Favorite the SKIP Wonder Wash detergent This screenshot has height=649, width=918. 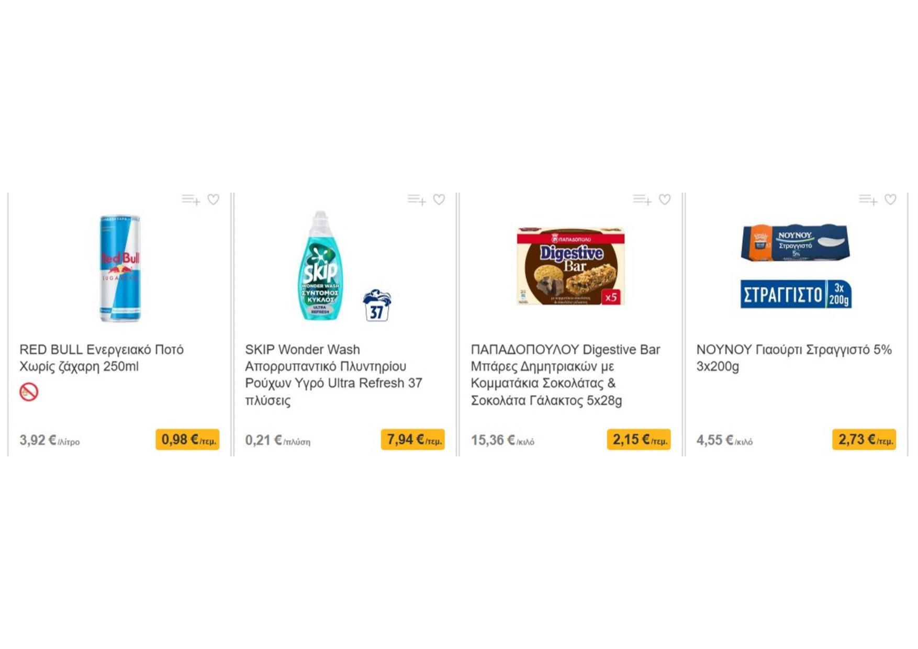pyautogui.click(x=439, y=199)
